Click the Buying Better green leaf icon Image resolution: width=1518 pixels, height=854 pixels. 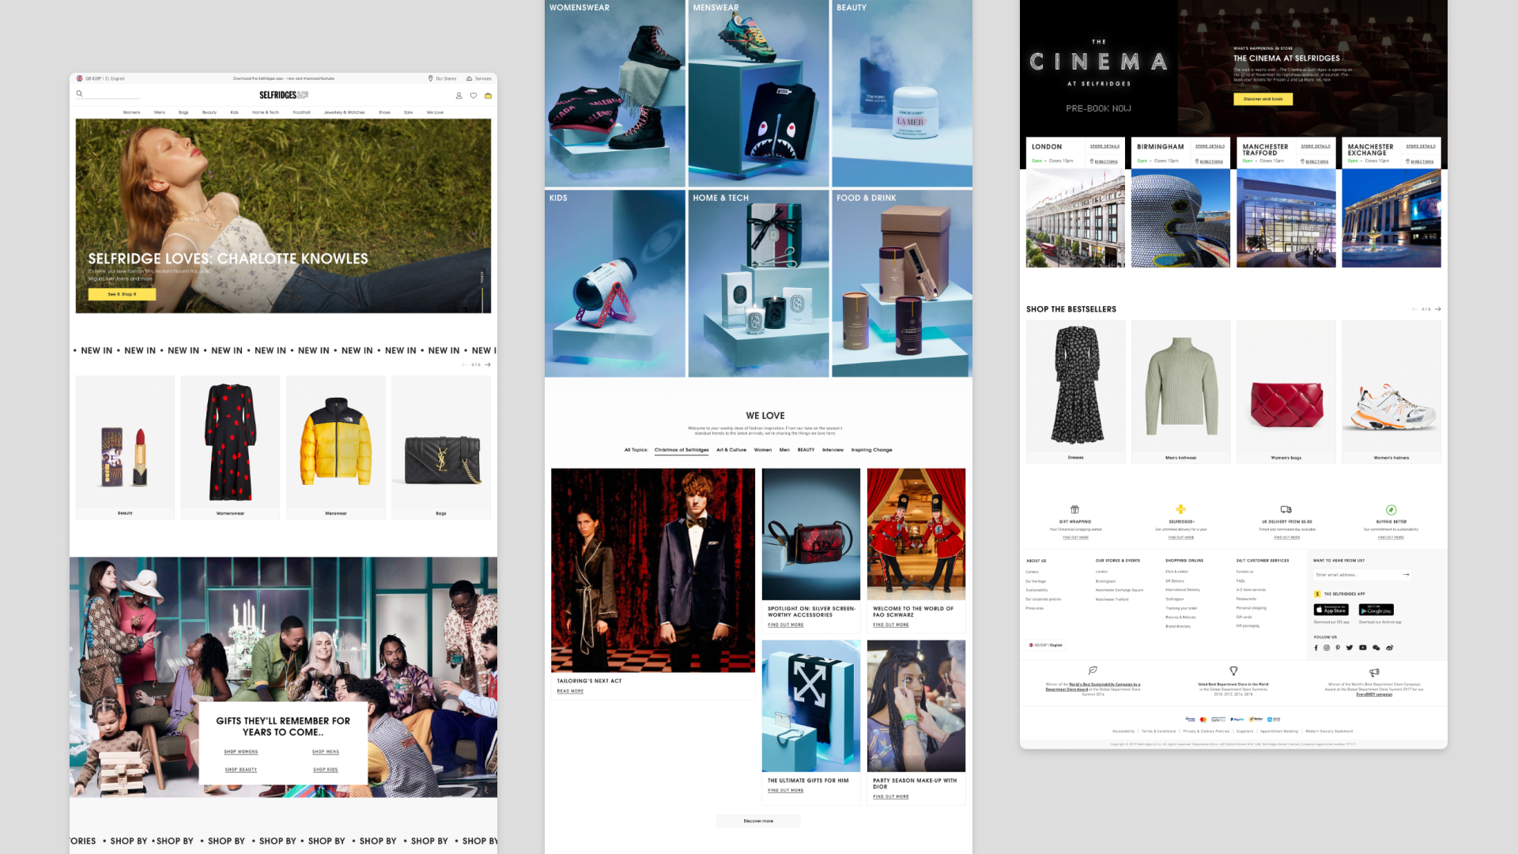pyautogui.click(x=1391, y=510)
